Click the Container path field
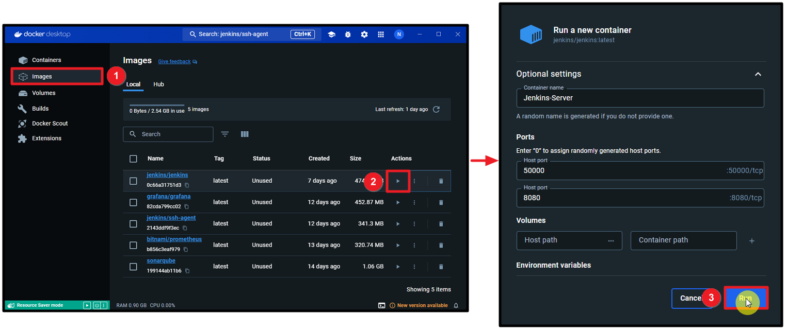The height and width of the screenshot is (332, 787). [683, 240]
